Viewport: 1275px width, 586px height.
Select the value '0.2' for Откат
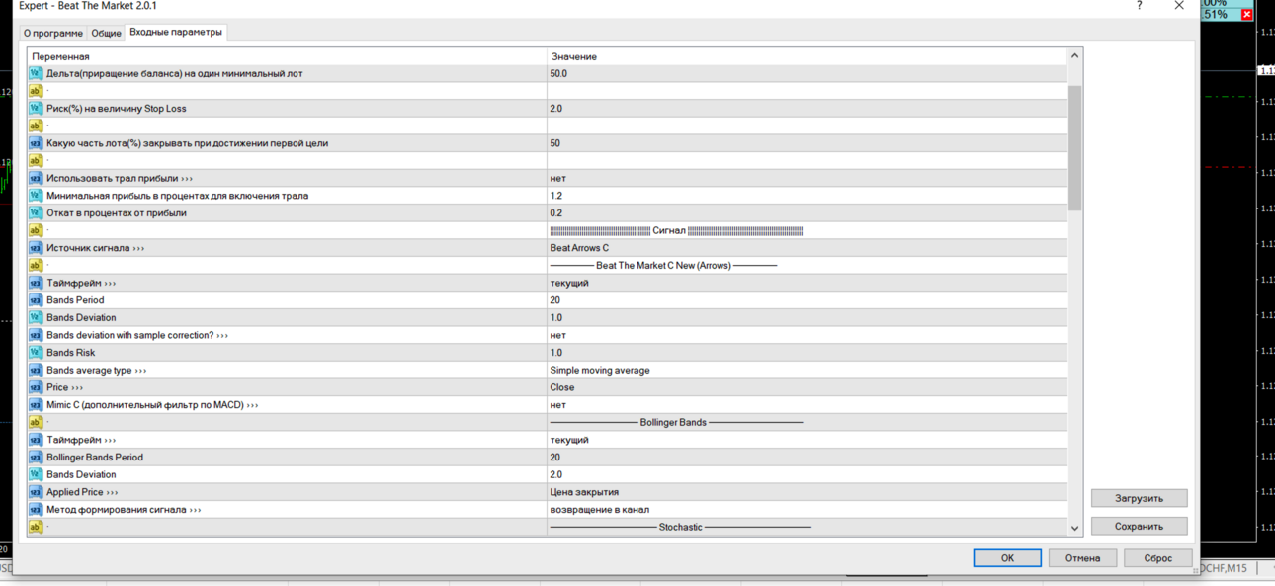tap(807, 213)
